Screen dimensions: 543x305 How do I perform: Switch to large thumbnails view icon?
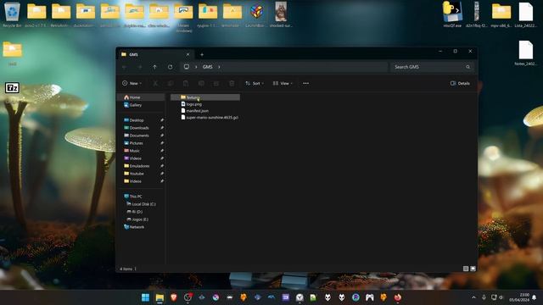[x=473, y=269]
